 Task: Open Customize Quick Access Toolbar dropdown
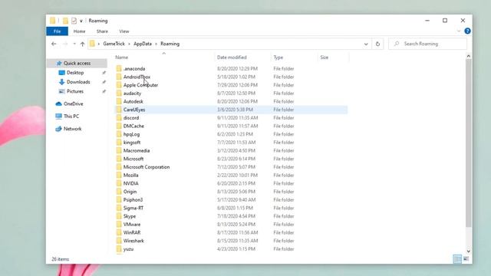81,21
